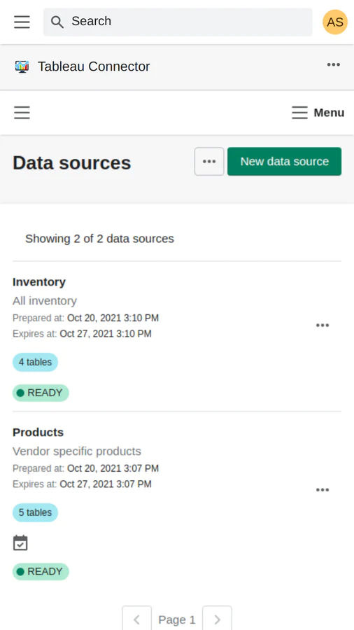Click the calendar schedule icon under Products

(20, 542)
